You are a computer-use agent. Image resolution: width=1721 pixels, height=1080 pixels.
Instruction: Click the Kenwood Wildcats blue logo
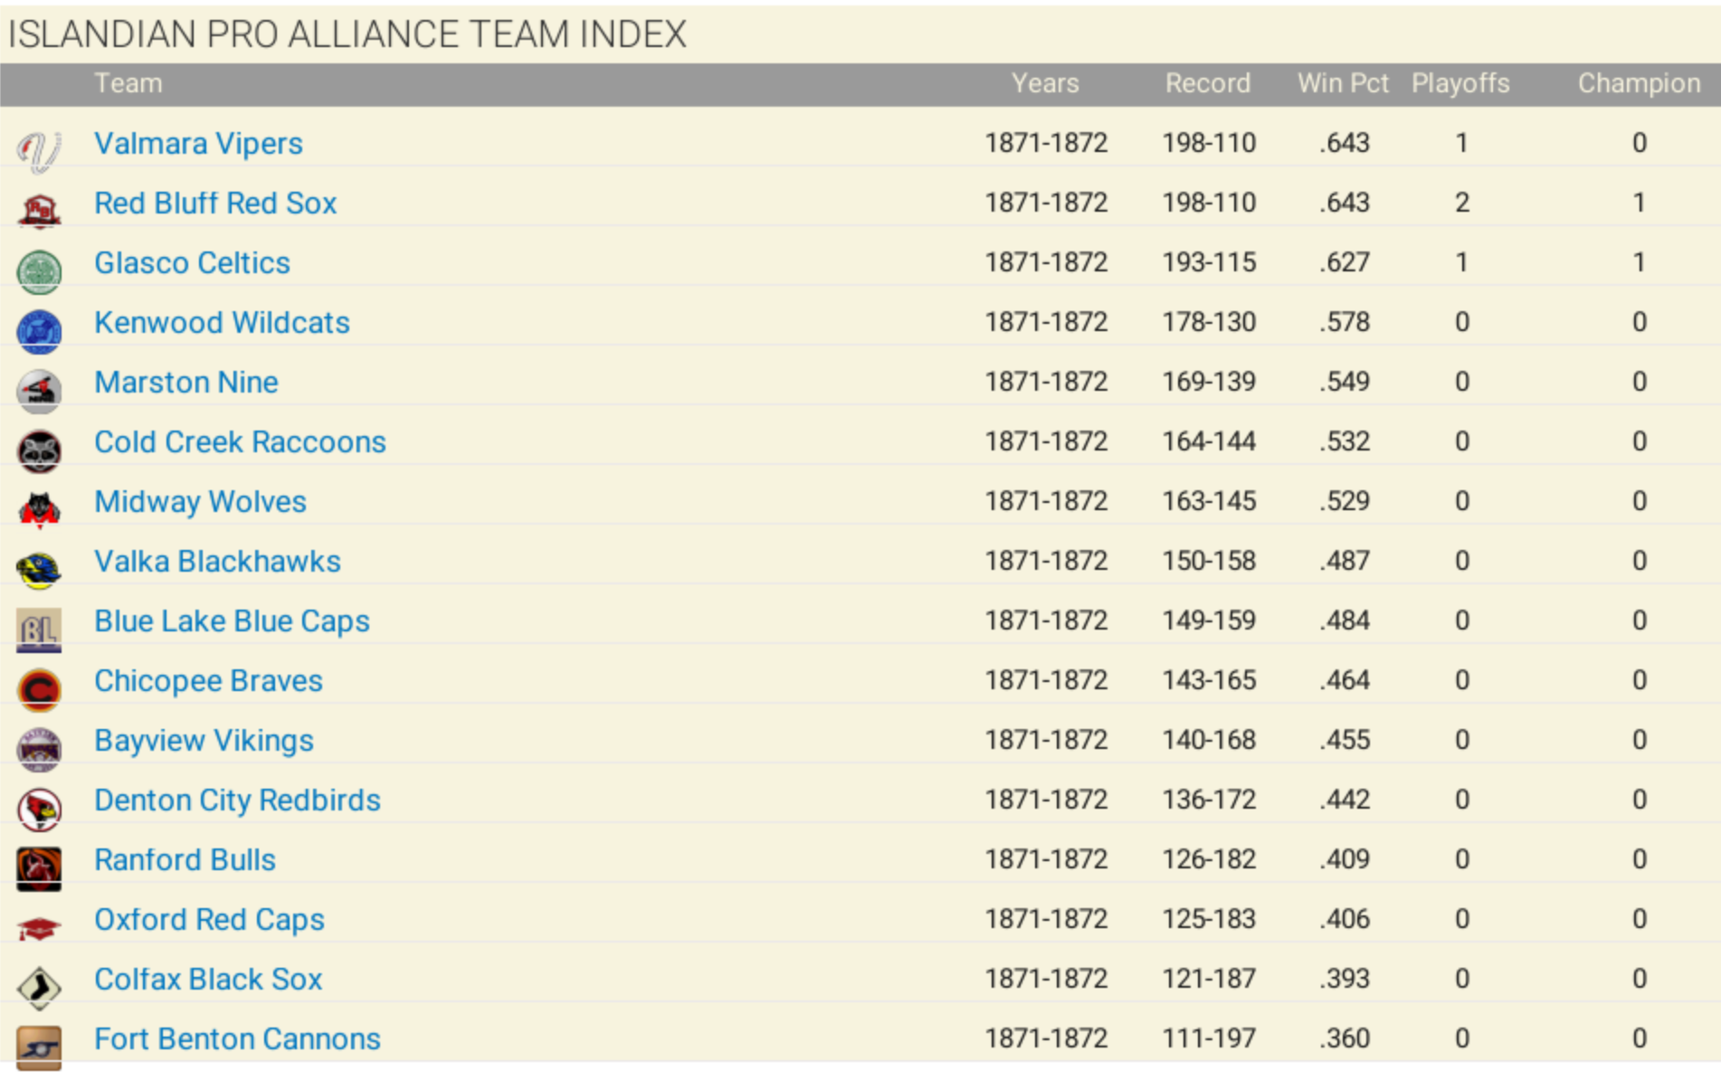point(39,330)
